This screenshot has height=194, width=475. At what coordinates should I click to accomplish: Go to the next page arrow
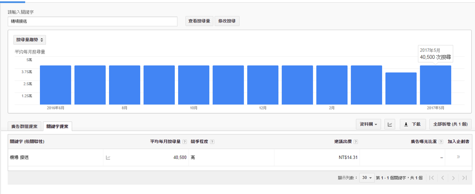(x=453, y=178)
